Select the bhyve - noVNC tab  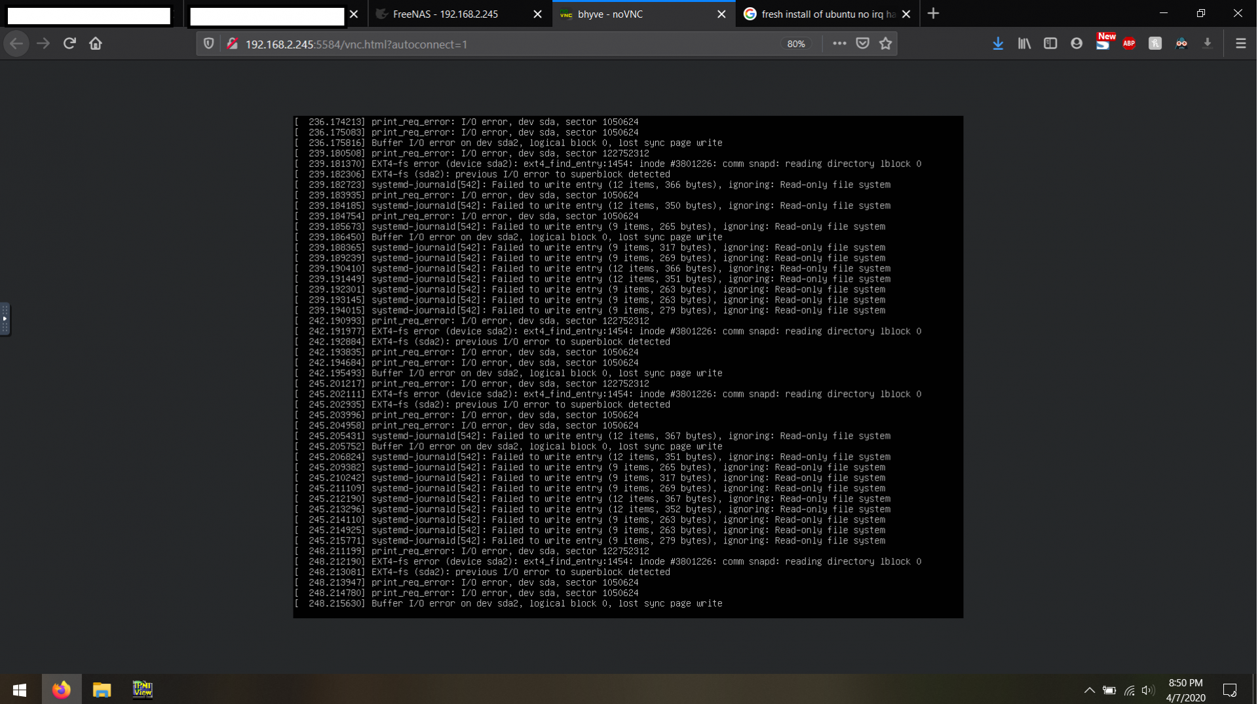642,14
